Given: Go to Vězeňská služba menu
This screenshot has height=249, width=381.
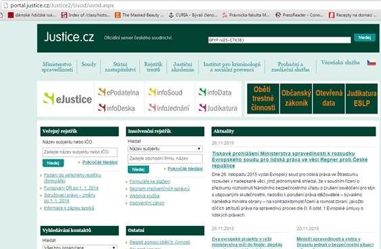Looking at the screenshot, I should tap(340, 62).
